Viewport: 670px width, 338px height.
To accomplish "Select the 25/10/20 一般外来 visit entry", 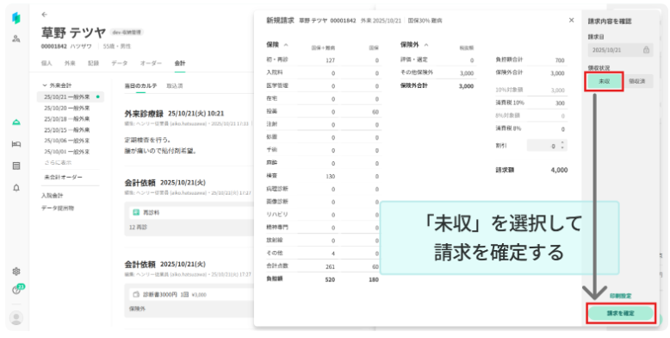I will [x=67, y=109].
